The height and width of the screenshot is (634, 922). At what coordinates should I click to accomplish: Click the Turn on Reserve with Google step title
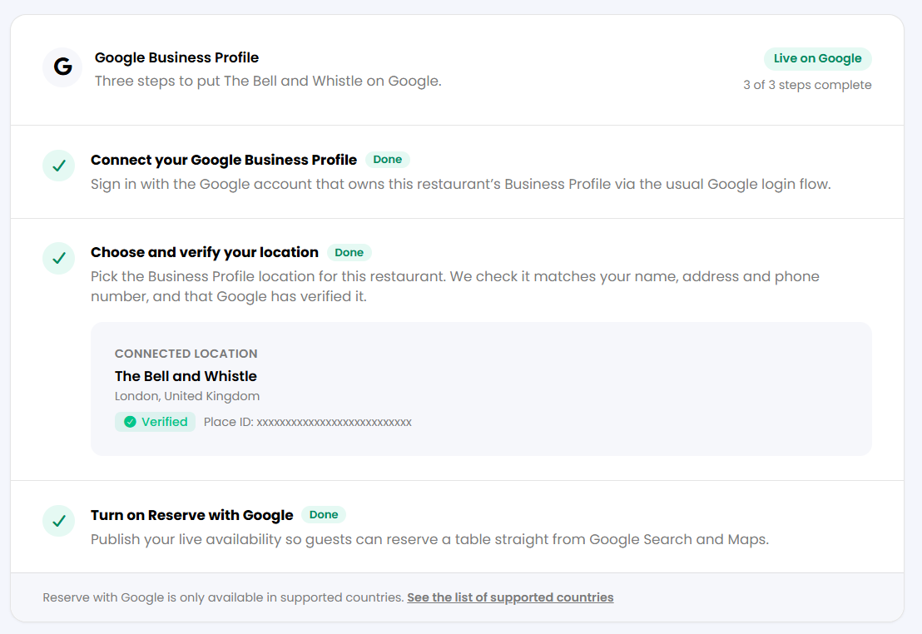point(191,515)
